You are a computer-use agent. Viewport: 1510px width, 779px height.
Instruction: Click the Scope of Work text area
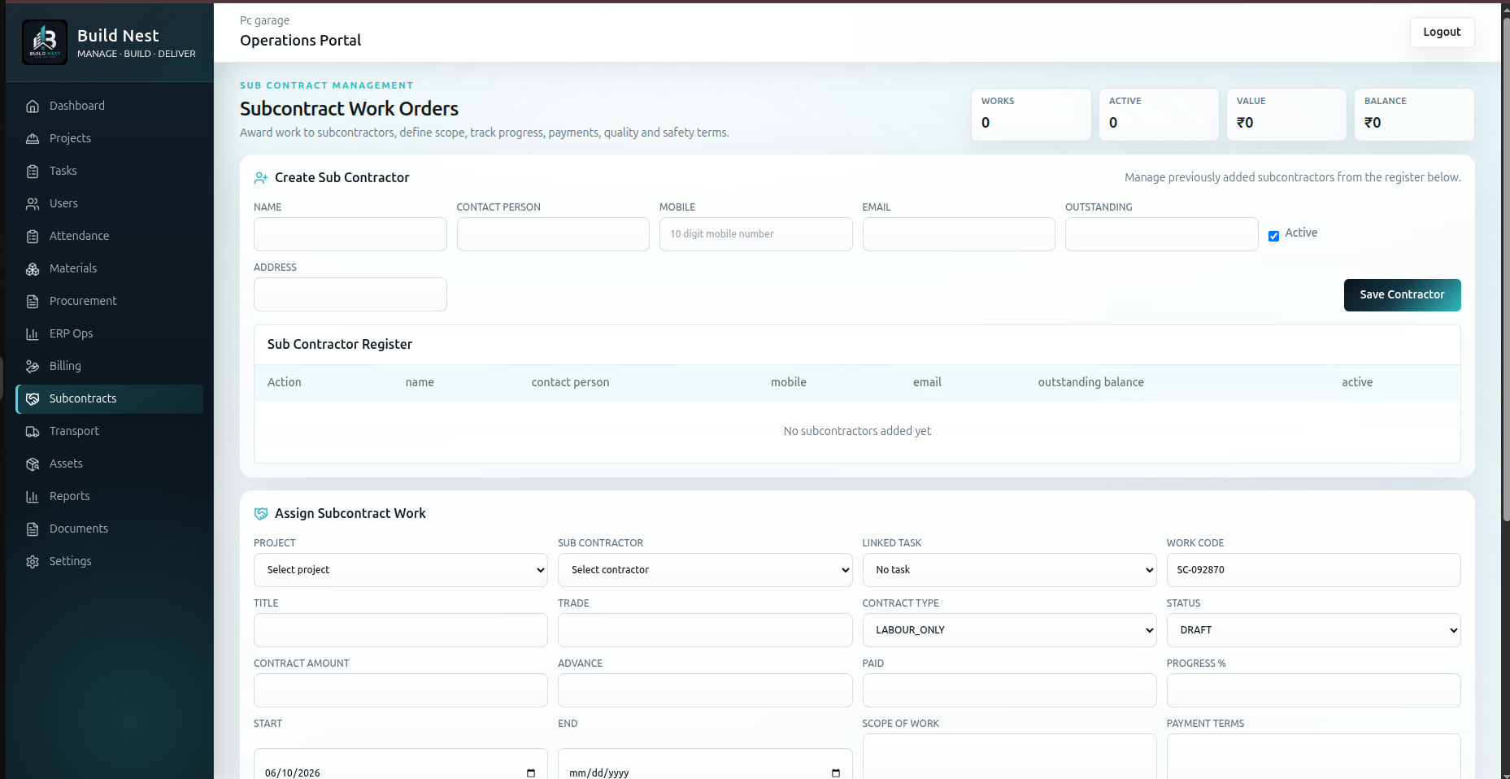[1009, 757]
